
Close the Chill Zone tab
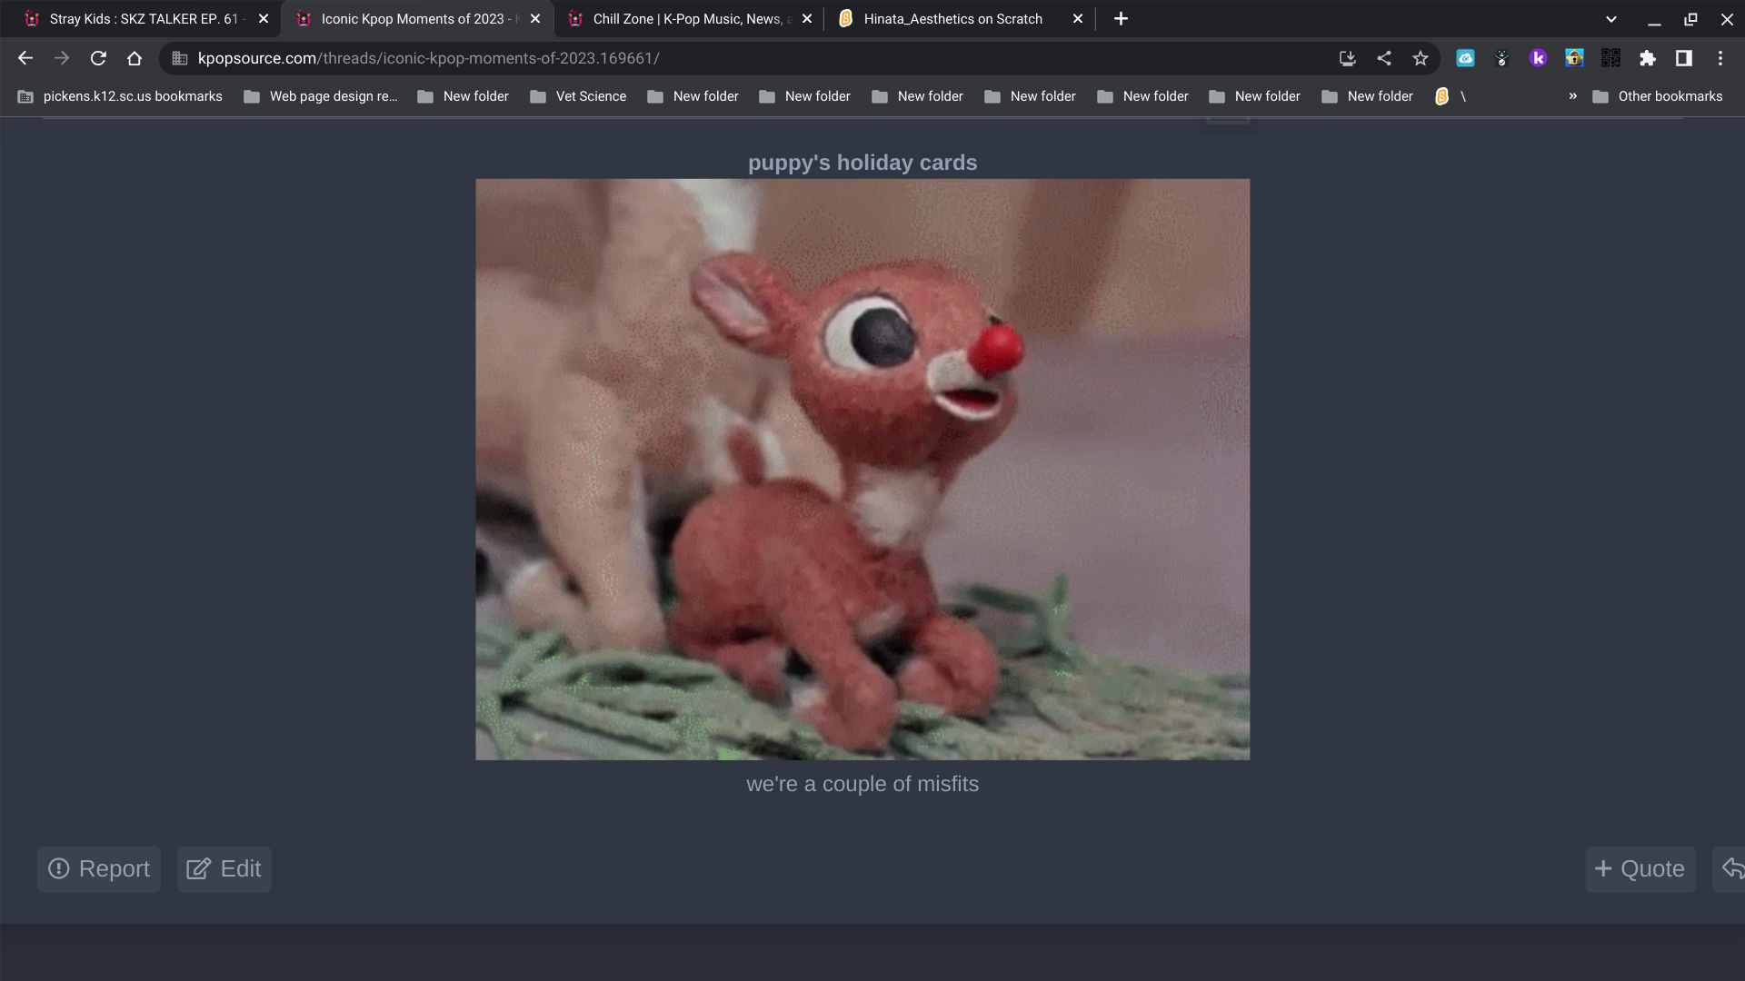click(x=807, y=19)
